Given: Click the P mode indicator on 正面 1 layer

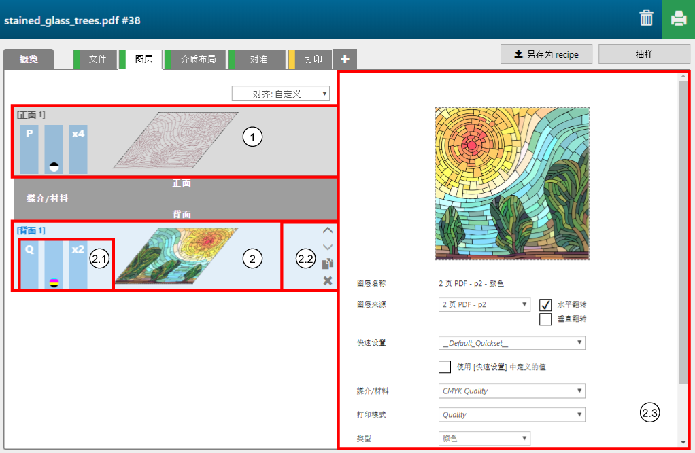Looking at the screenshot, I should pyautogui.click(x=29, y=149).
